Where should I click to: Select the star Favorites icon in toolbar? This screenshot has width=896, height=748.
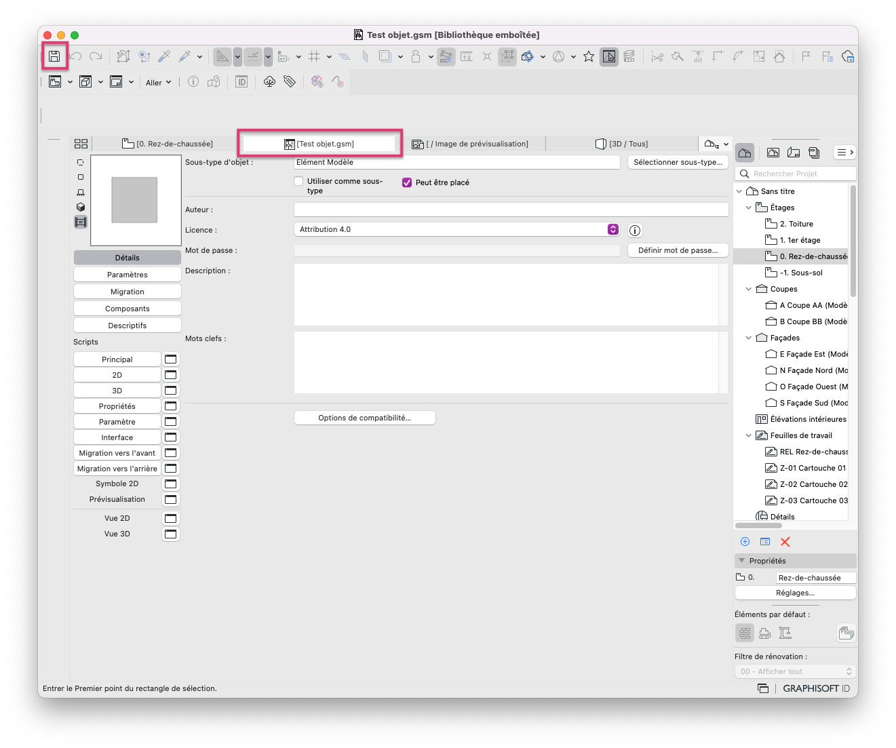click(x=589, y=56)
